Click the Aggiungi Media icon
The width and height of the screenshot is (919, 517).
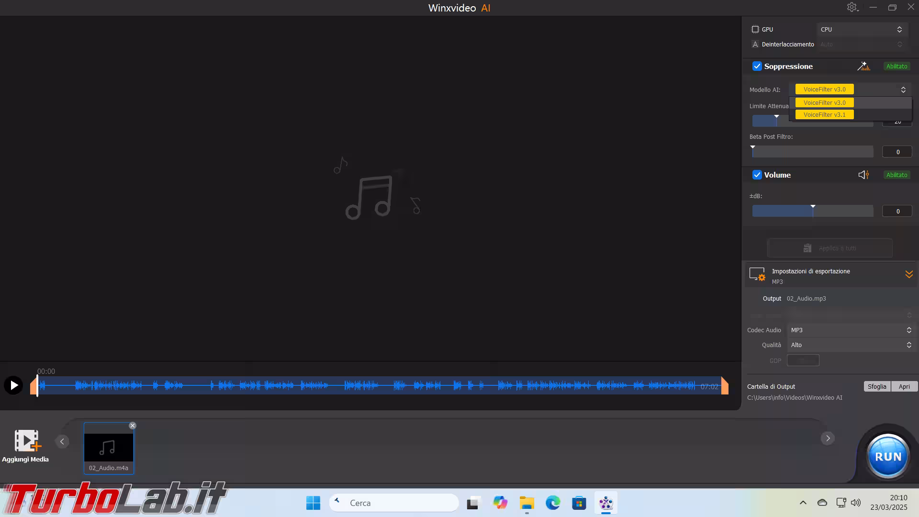[x=26, y=441]
